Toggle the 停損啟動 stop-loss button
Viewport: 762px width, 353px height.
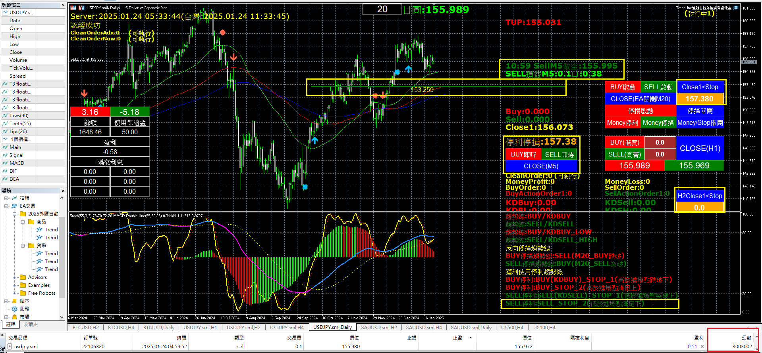pyautogui.click(x=640, y=111)
